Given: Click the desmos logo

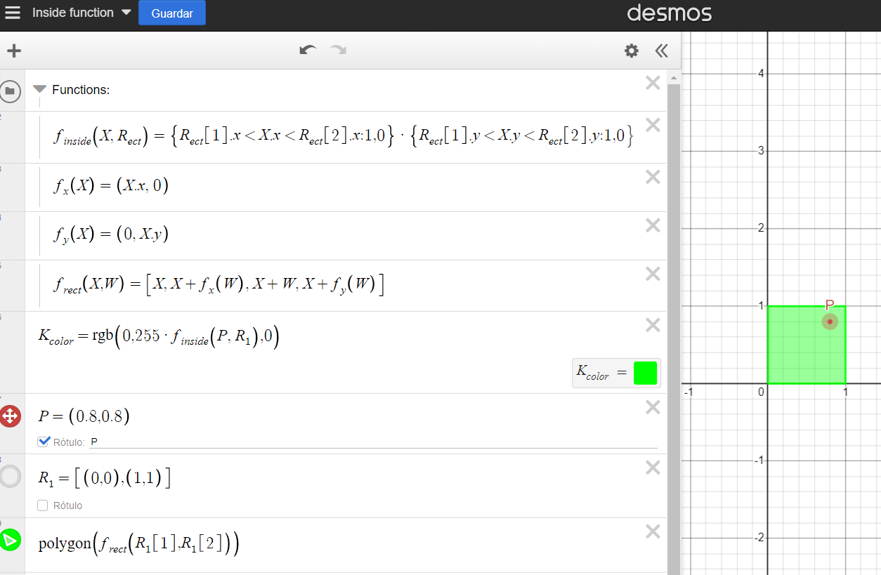Looking at the screenshot, I should (x=670, y=13).
